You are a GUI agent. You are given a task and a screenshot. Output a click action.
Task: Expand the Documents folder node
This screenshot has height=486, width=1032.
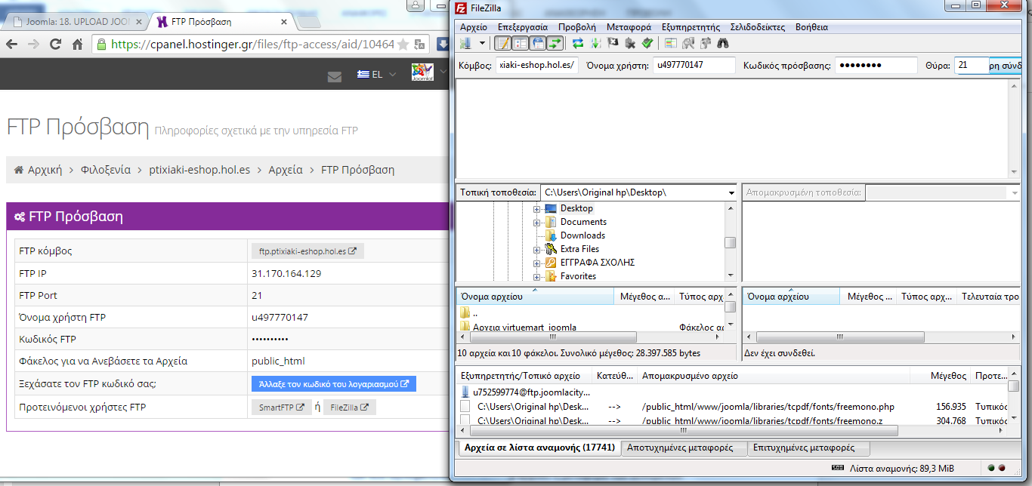tap(537, 222)
